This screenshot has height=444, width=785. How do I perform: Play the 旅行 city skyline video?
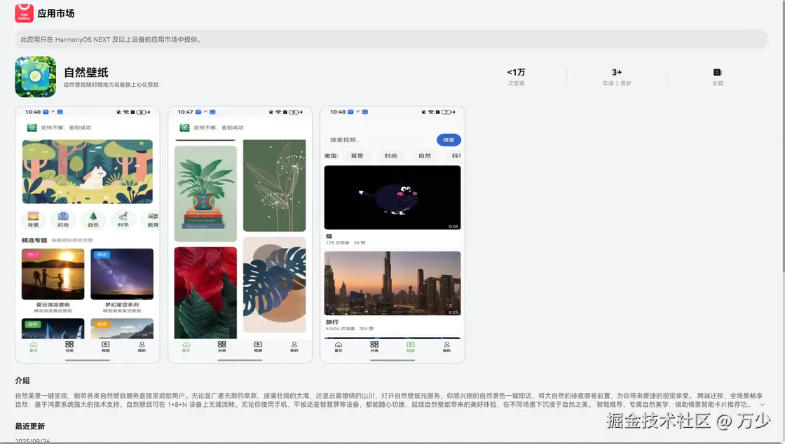pos(392,283)
